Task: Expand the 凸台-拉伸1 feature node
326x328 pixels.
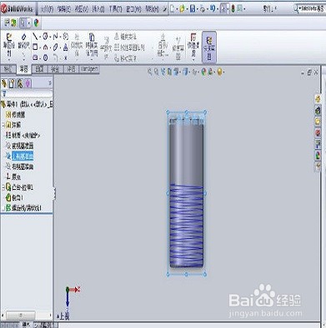Action: 3,187
